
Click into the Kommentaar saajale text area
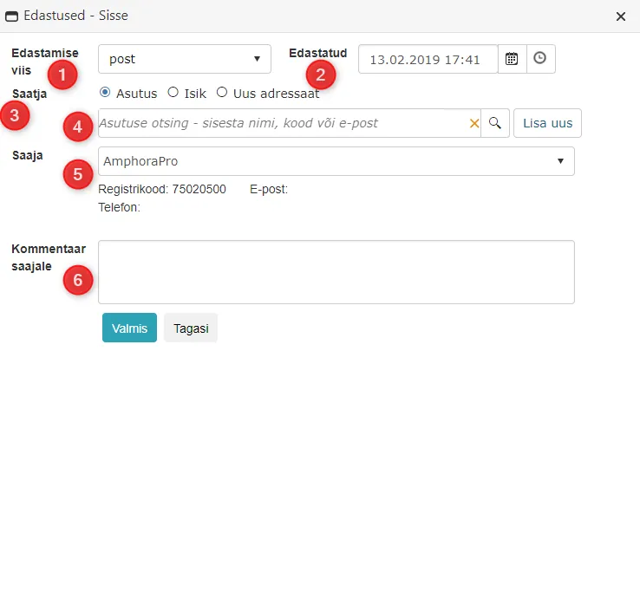pos(336,272)
